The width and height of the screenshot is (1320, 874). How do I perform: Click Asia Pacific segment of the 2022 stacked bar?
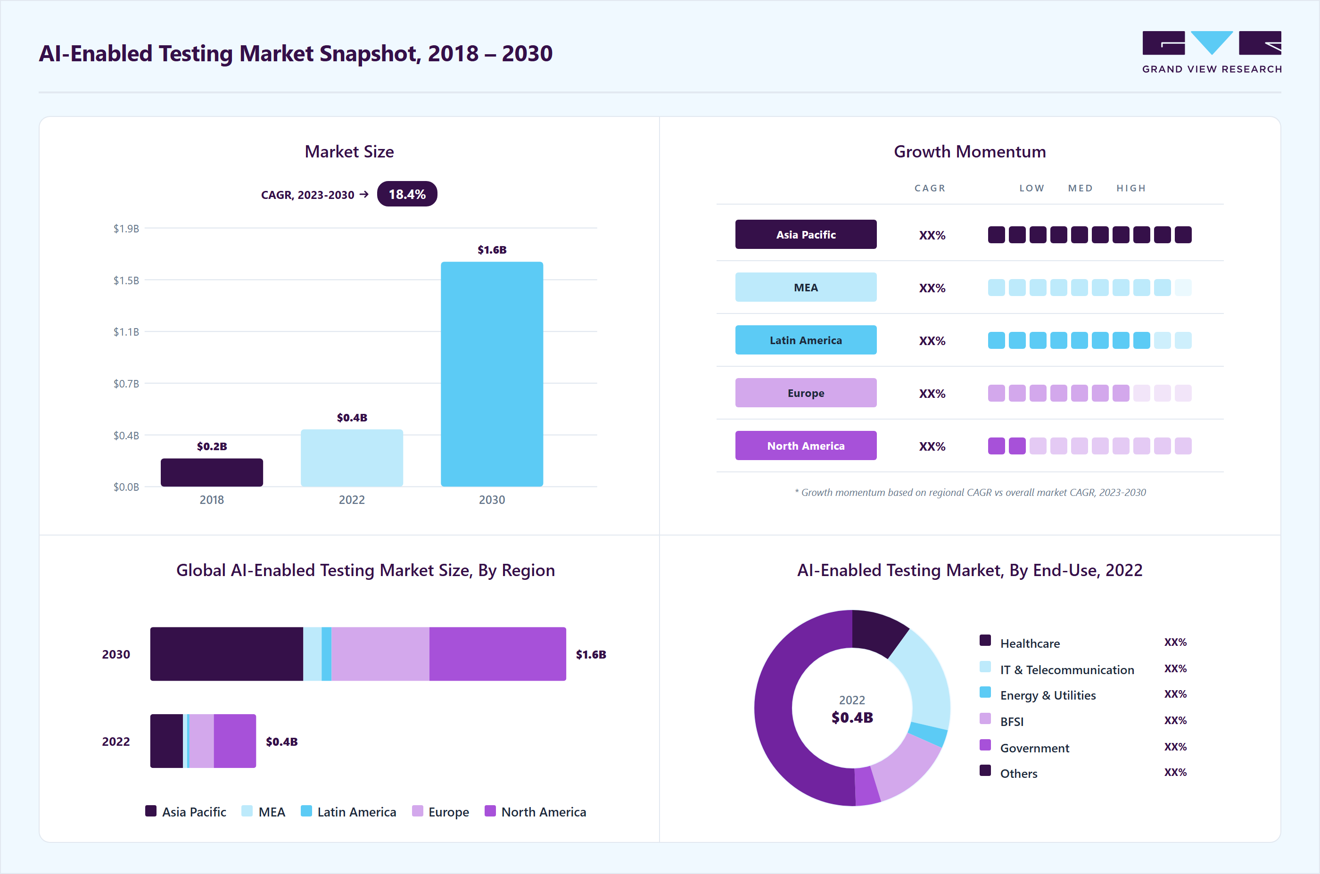[166, 741]
